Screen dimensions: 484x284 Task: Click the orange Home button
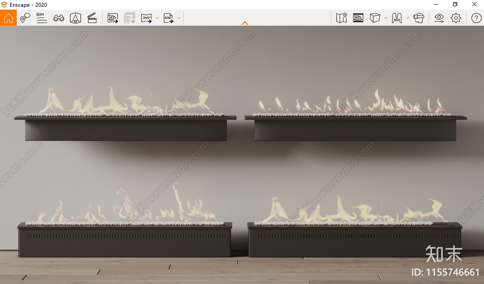[8, 18]
